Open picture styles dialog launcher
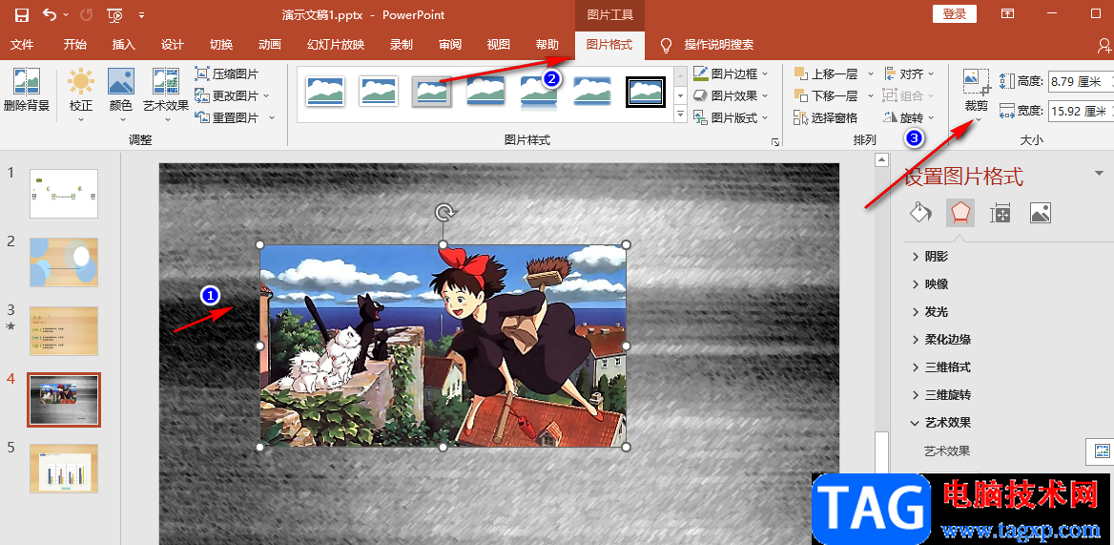Viewport: 1114px width, 545px height. click(775, 142)
